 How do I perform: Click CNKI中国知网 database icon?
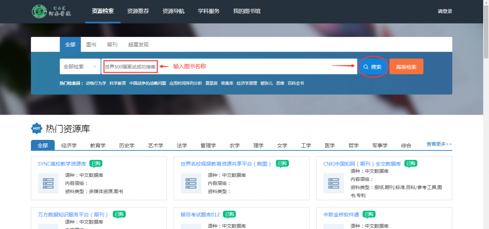(x=334, y=183)
